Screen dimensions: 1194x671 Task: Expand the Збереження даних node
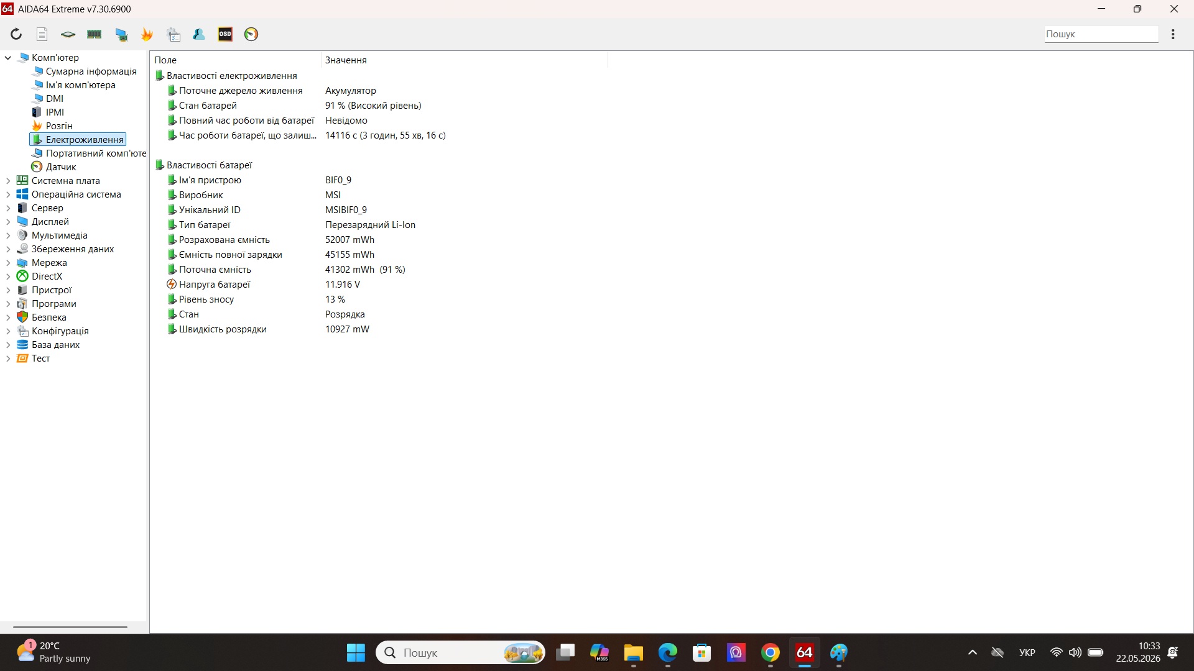tap(8, 249)
